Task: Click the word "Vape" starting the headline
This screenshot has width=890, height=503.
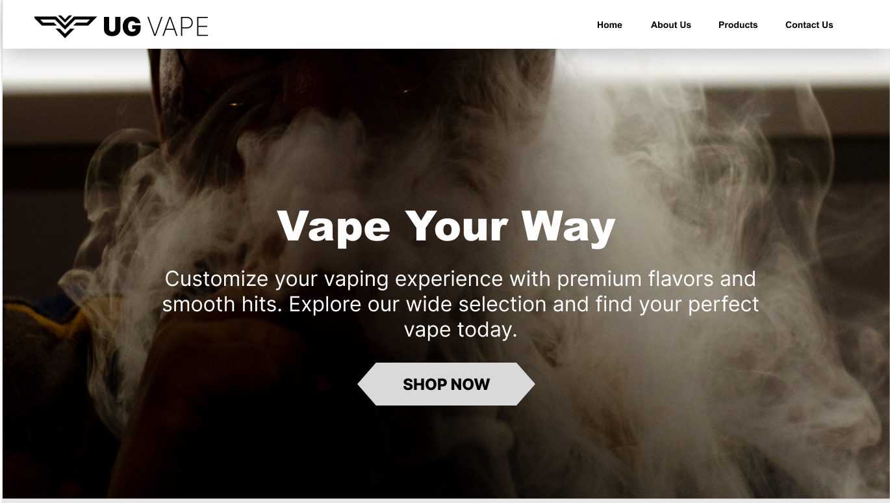Action: 334,227
